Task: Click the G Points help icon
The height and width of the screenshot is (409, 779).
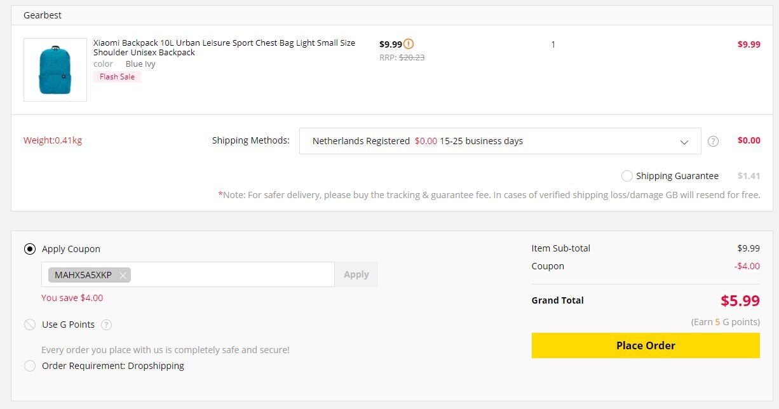Action: point(106,325)
